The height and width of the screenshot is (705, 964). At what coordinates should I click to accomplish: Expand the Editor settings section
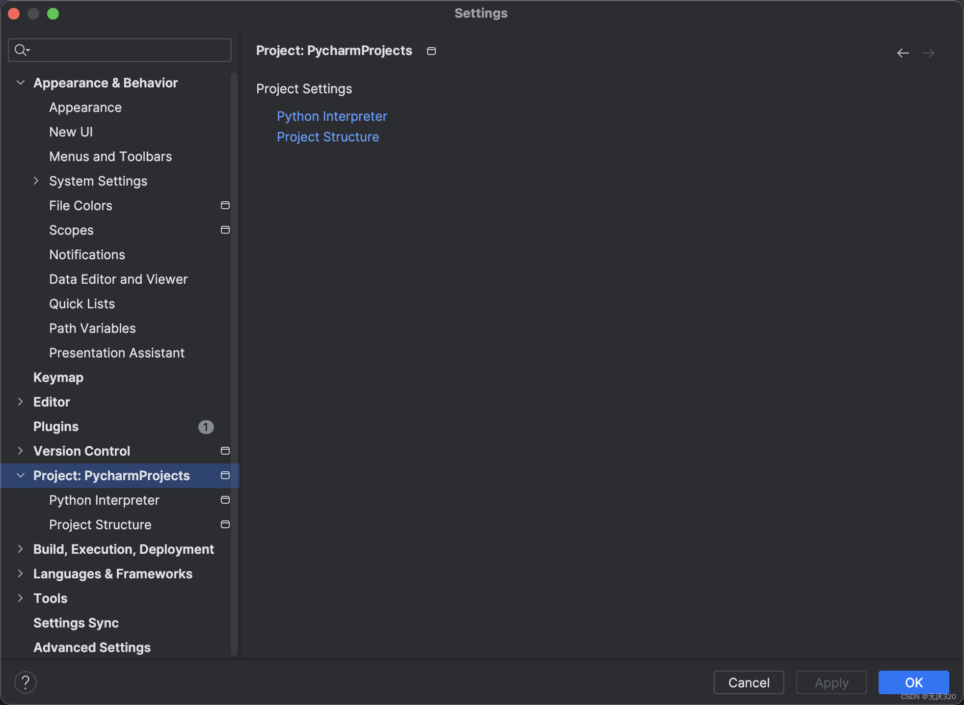coord(20,402)
